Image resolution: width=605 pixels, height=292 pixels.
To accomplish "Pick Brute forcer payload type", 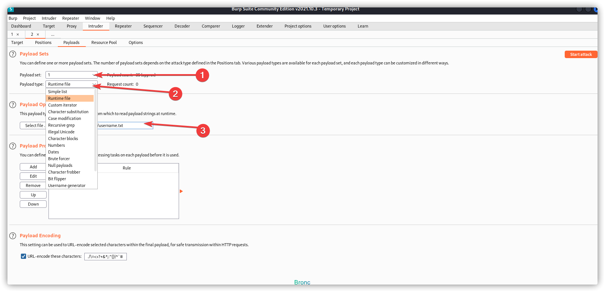I will coord(70,159).
